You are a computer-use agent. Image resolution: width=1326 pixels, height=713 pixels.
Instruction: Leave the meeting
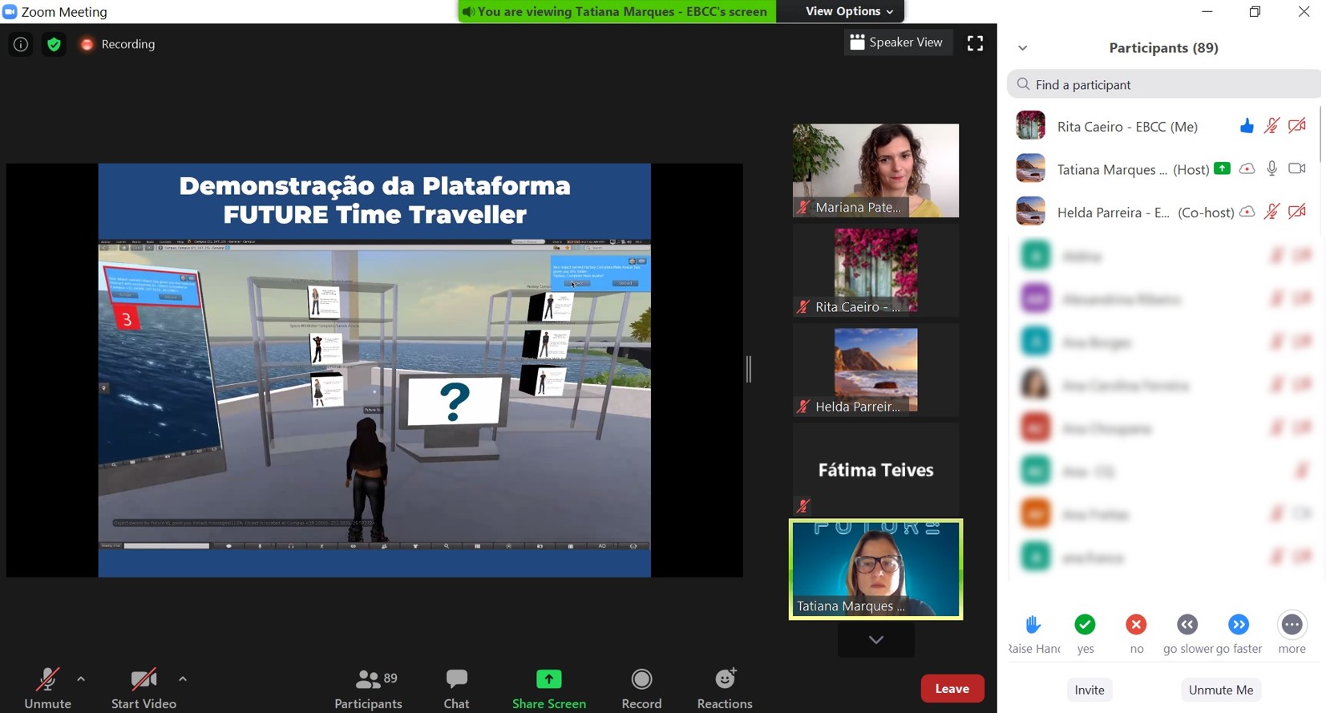[x=952, y=688]
